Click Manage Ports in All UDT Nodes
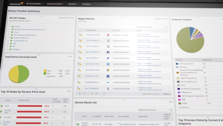The image size is (223, 126). point(65,18)
